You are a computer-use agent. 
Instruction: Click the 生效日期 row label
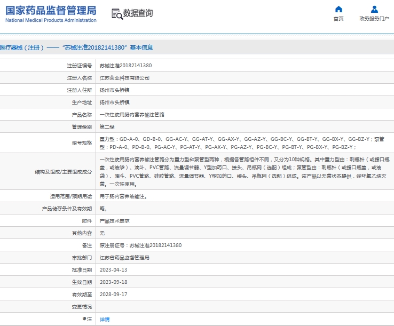(x=82, y=282)
